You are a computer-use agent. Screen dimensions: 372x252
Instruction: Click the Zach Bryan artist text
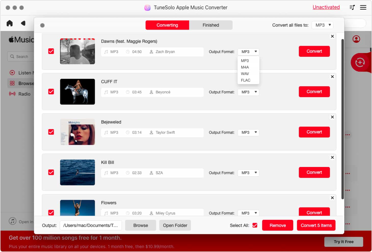click(165, 52)
